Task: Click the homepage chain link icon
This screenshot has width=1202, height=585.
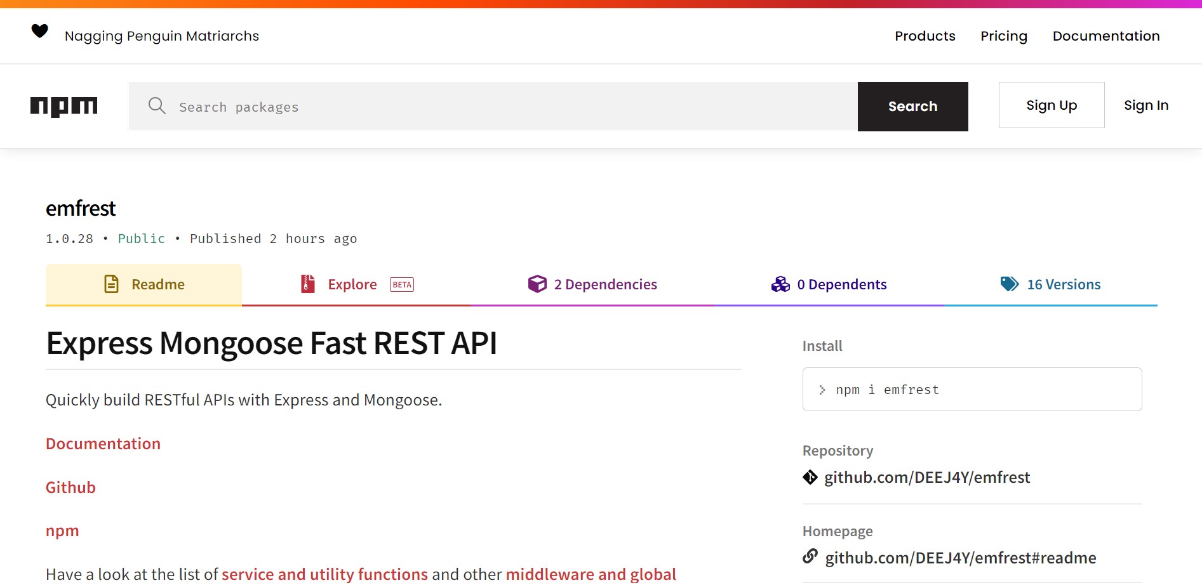Action: tap(810, 556)
